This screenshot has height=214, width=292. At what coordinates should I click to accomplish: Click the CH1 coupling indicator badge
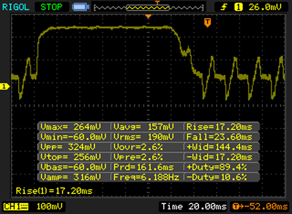point(16,207)
